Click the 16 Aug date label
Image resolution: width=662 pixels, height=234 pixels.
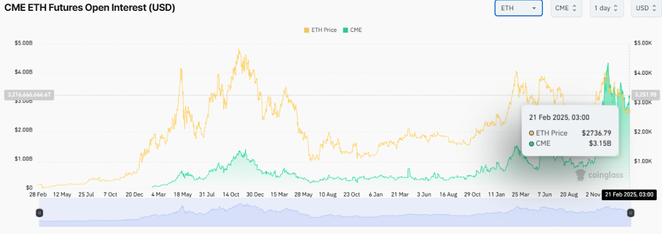pyautogui.click(x=449, y=194)
